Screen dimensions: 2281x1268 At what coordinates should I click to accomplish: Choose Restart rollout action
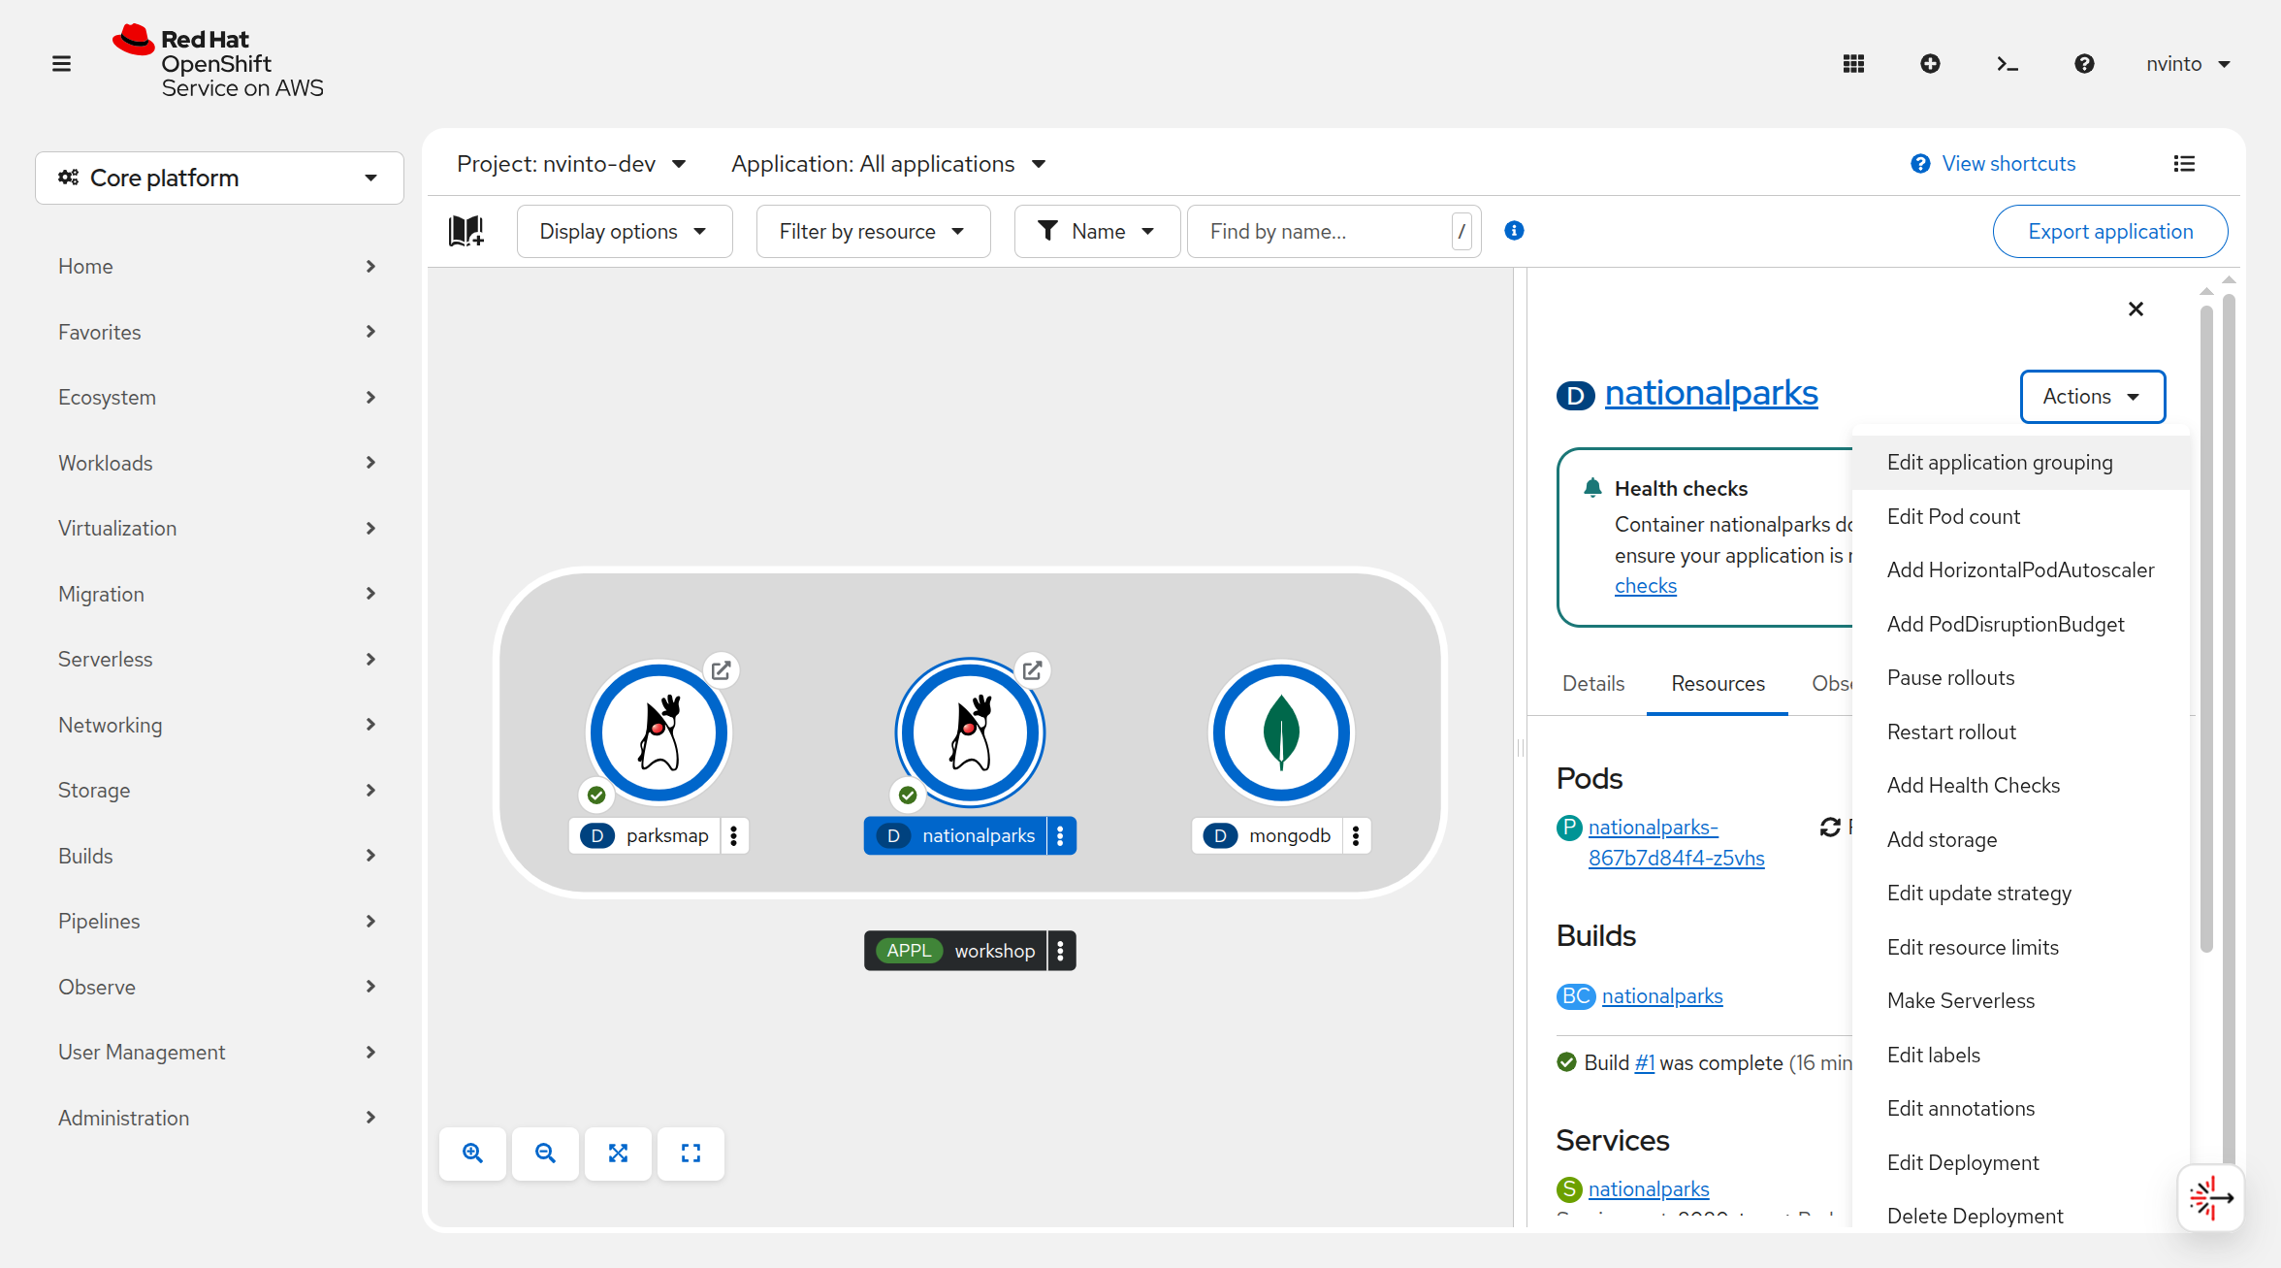click(x=2021, y=732)
